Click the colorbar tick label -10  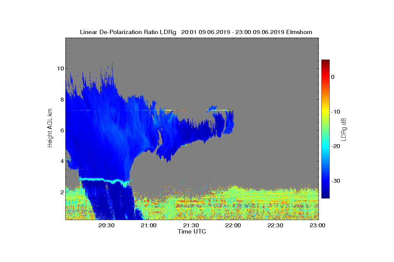(335, 112)
